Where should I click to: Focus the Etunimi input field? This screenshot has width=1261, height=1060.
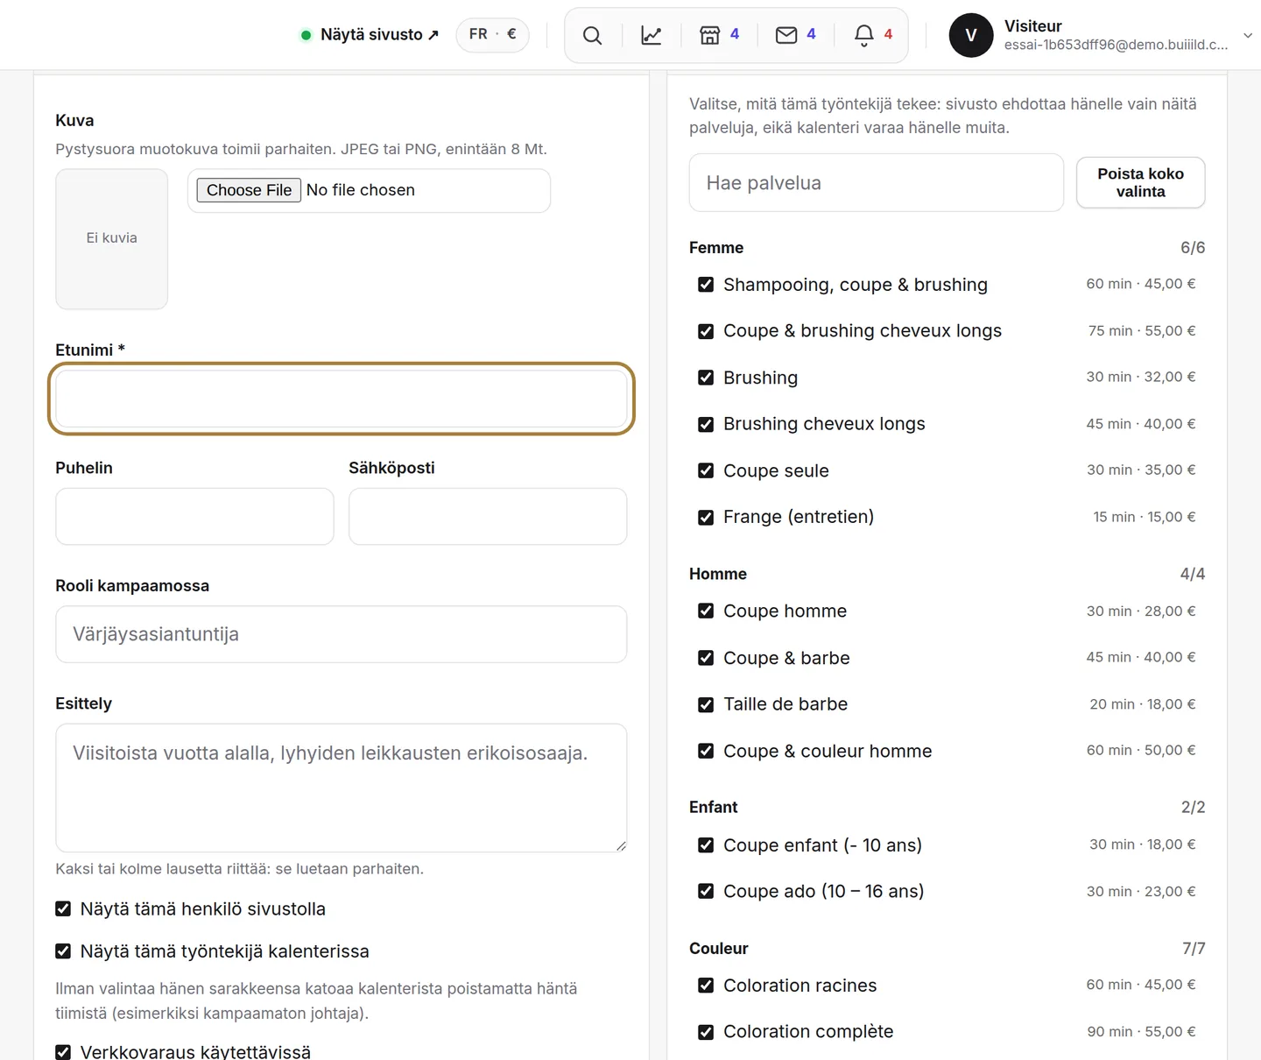pos(342,399)
